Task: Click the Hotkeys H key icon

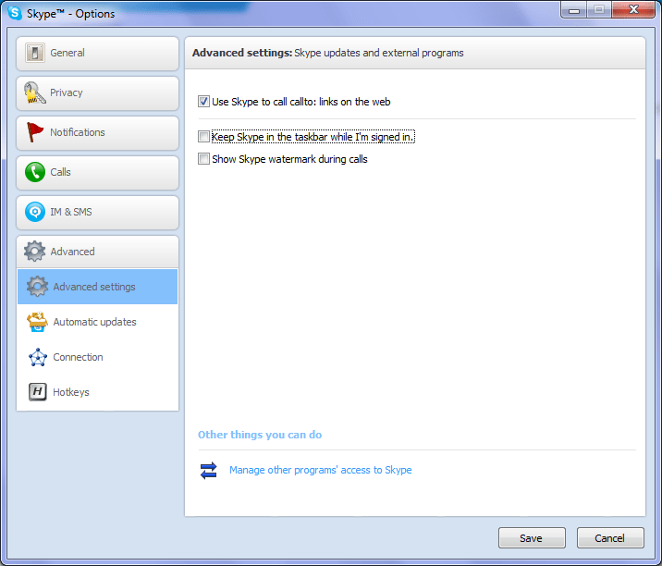Action: [x=38, y=392]
